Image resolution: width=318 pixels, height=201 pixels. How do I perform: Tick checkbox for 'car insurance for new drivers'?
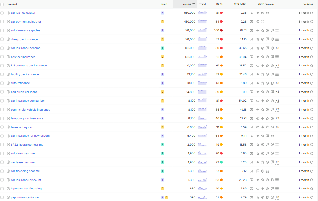(x=2, y=136)
